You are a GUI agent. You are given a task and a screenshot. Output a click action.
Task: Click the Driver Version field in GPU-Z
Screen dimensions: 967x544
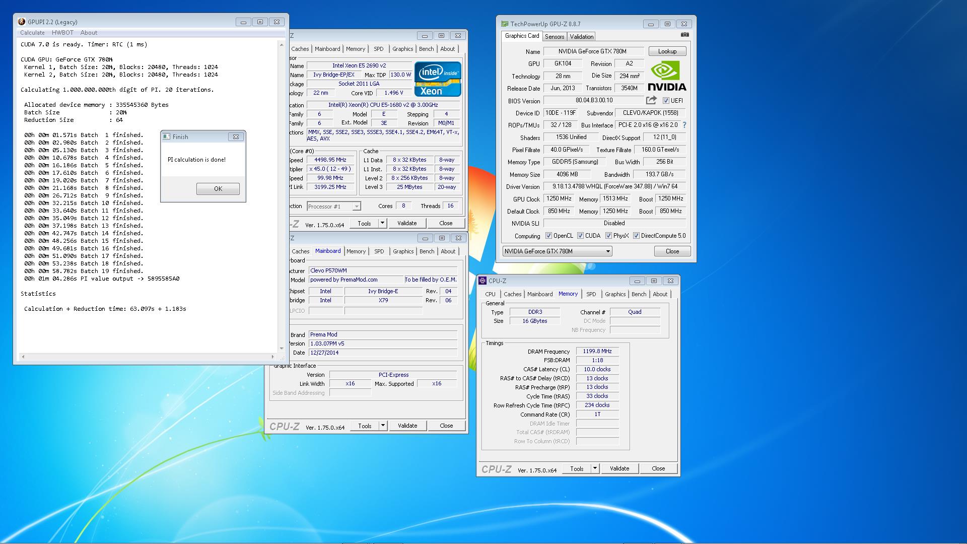[615, 186]
